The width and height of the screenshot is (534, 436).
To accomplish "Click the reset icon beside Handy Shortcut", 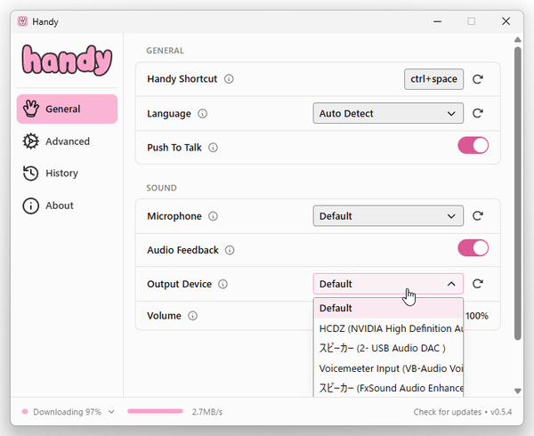I will pyautogui.click(x=478, y=79).
